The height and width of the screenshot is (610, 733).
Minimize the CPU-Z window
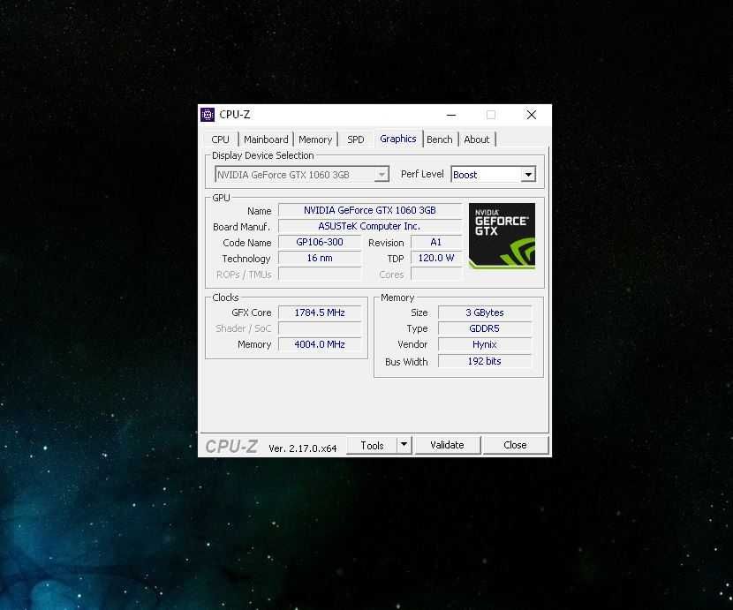[x=451, y=115]
